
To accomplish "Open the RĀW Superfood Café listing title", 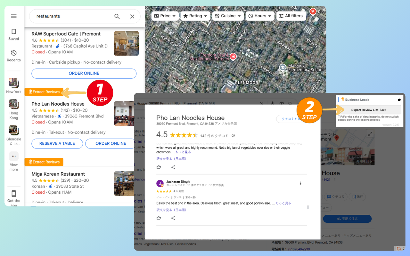I will coord(66,34).
